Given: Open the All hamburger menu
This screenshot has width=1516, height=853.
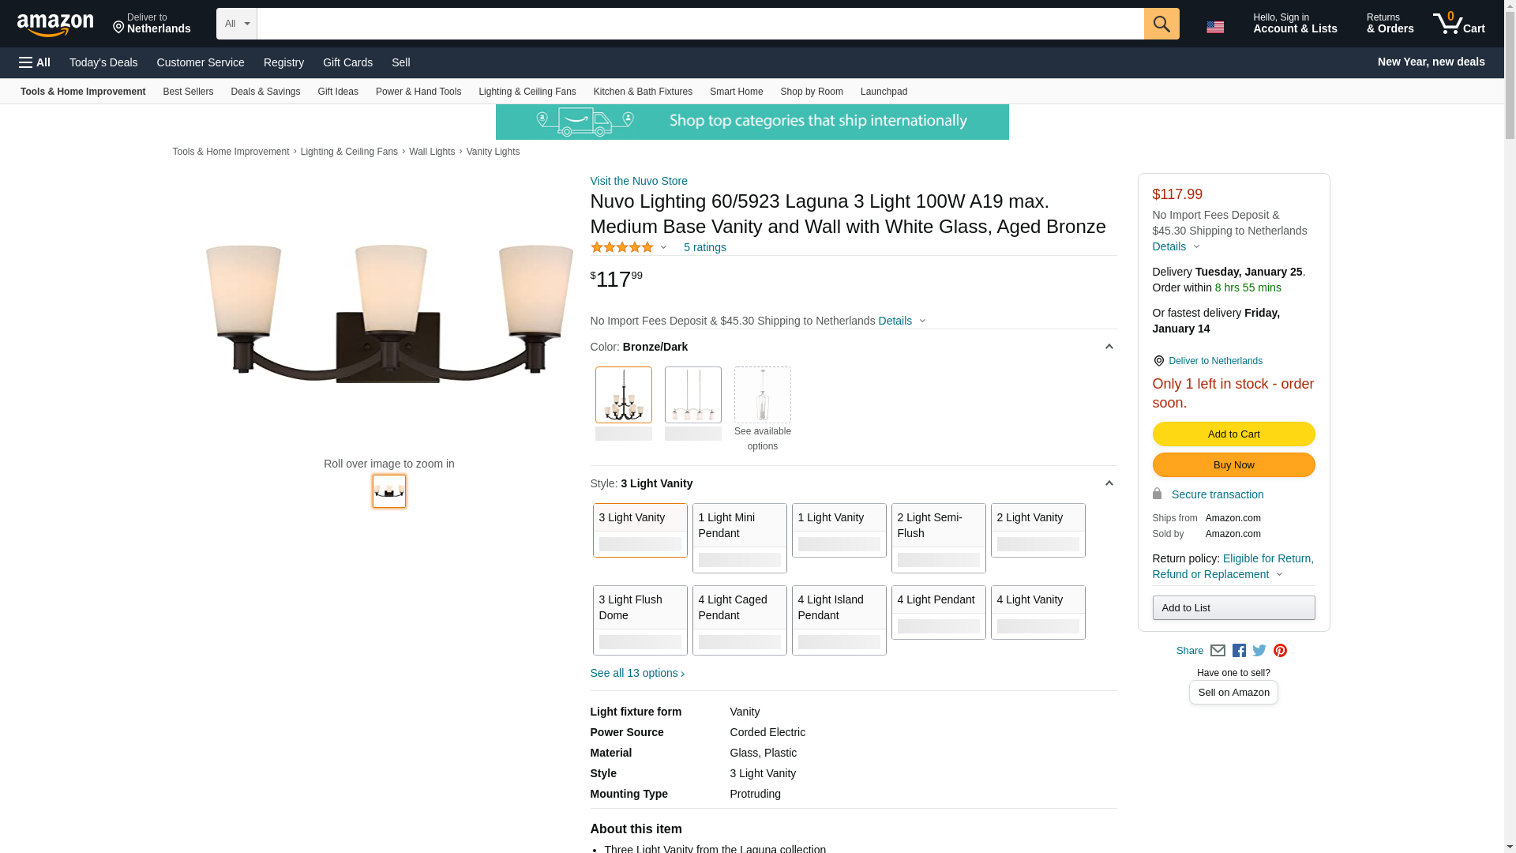Looking at the screenshot, I should pyautogui.click(x=35, y=62).
